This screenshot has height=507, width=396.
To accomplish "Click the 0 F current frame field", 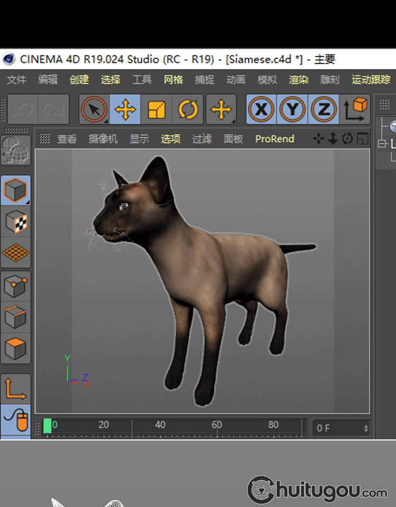I will (x=341, y=428).
